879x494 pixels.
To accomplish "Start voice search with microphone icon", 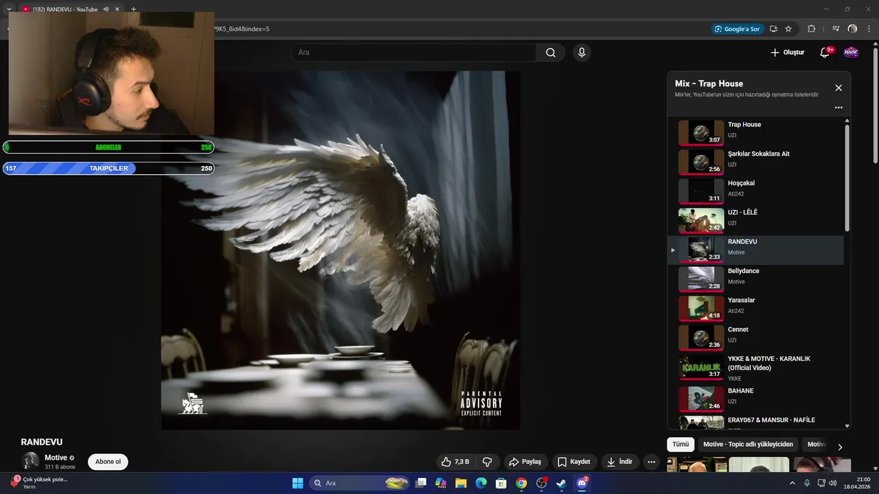I will coord(582,53).
